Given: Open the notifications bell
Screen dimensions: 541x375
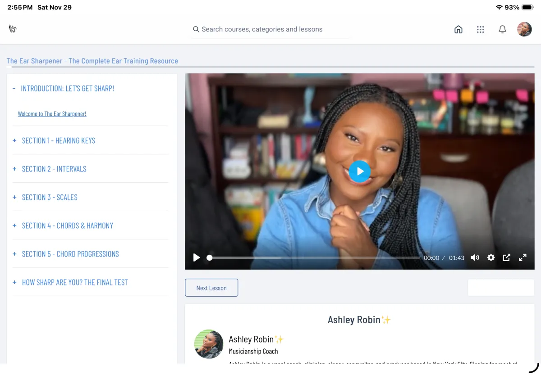Looking at the screenshot, I should (x=502, y=29).
